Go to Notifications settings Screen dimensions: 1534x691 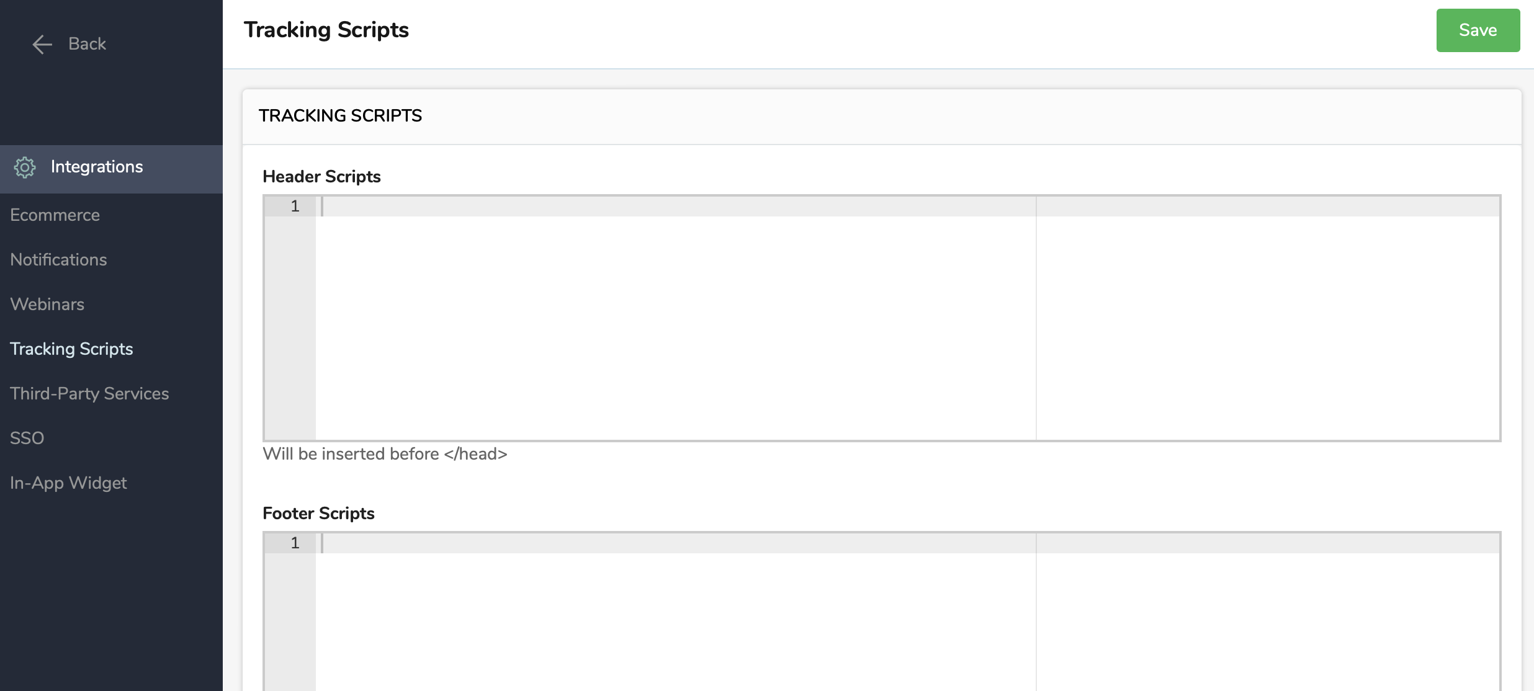click(58, 260)
